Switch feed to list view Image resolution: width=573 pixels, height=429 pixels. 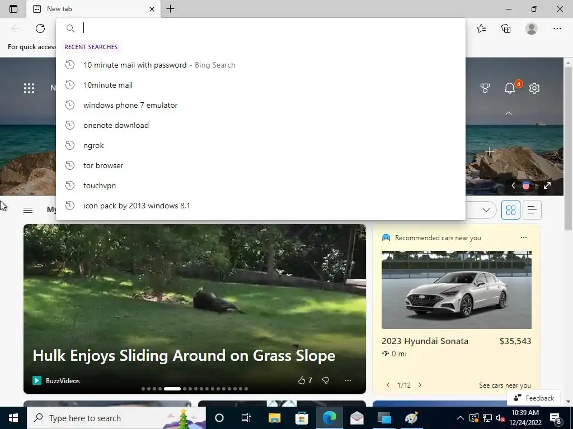(532, 210)
